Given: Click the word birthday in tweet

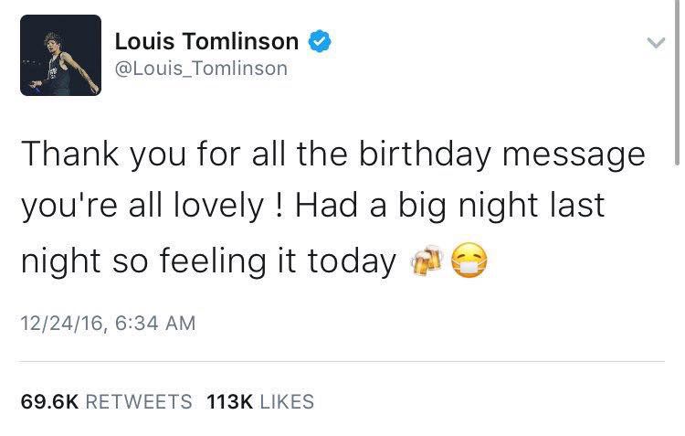Looking at the screenshot, I should click(425, 154).
